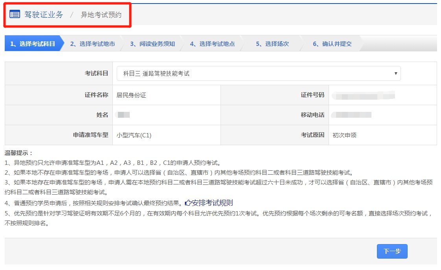Open step 6 确认并提交
The image size is (441, 270).
pos(332,44)
